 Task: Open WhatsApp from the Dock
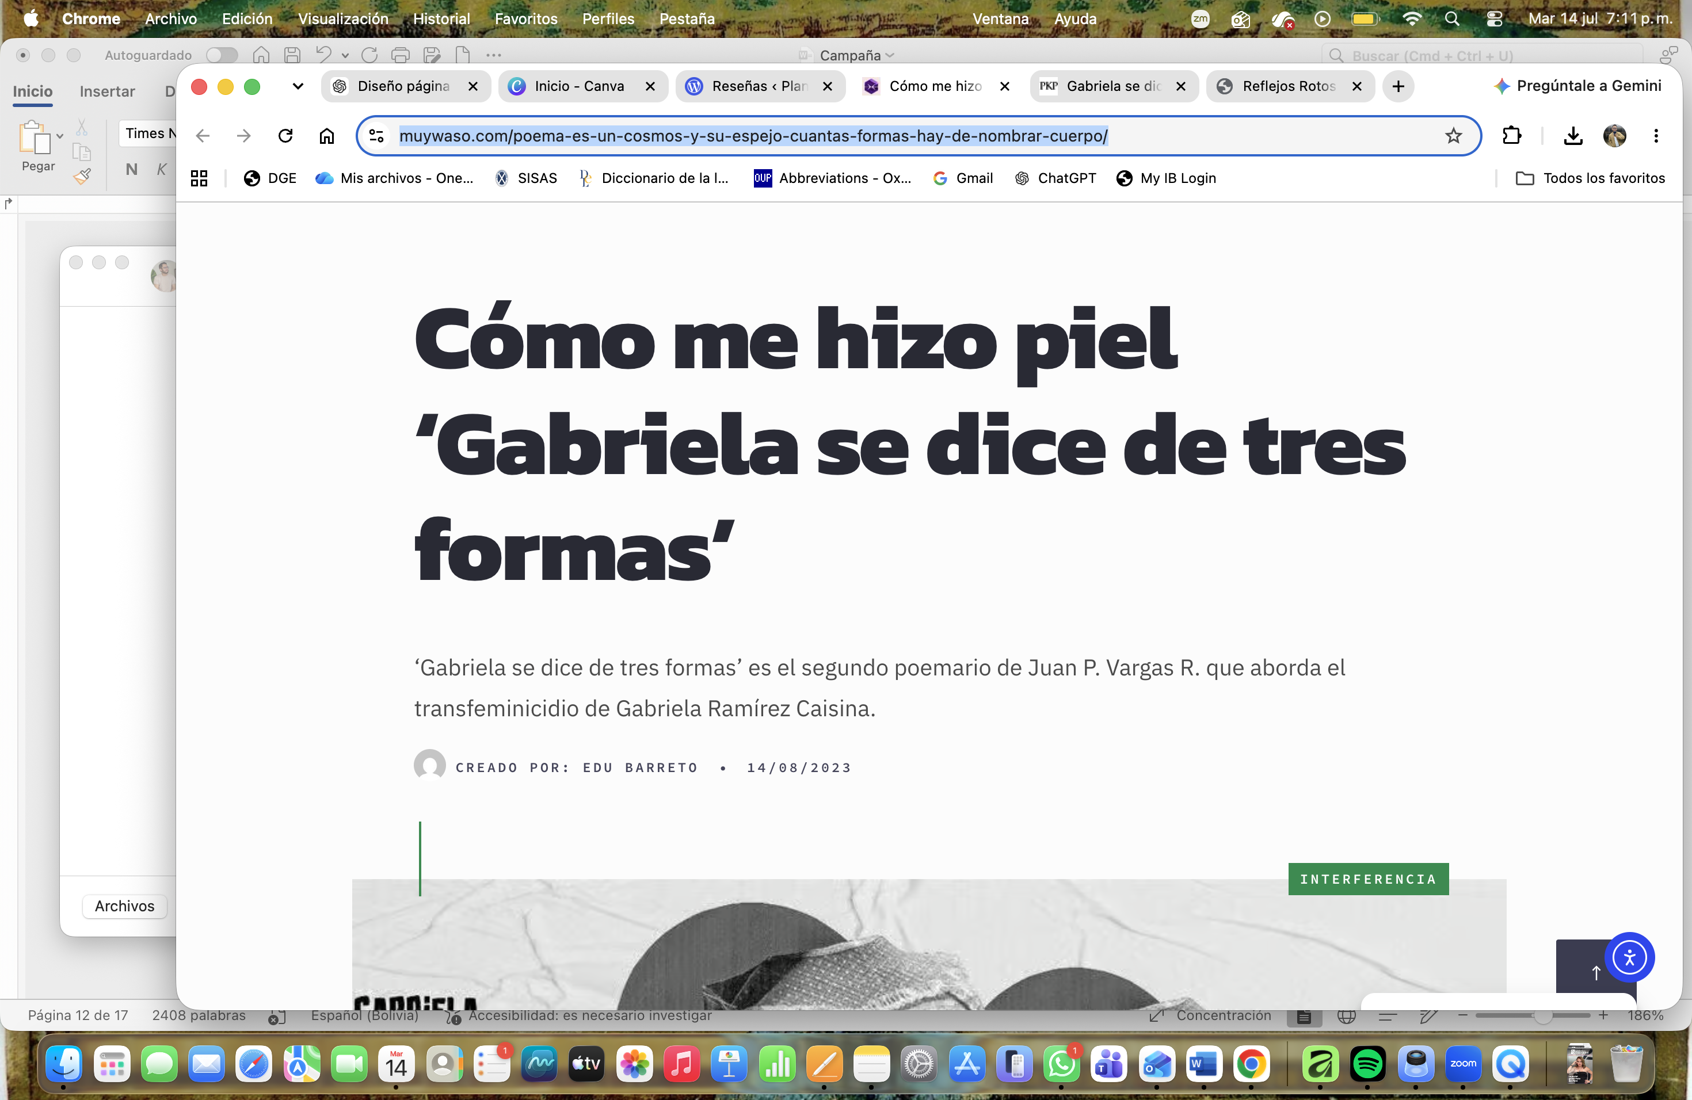pos(1061,1064)
